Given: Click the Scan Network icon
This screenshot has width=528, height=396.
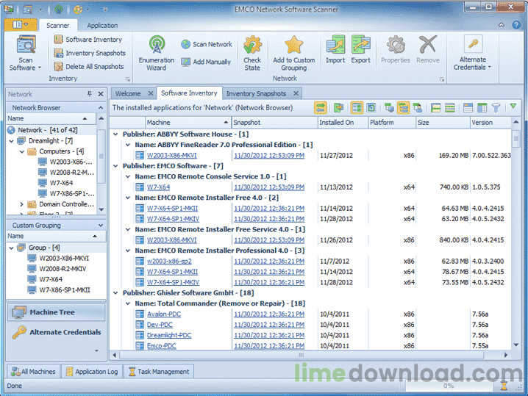Looking at the screenshot, I should pyautogui.click(x=185, y=44).
